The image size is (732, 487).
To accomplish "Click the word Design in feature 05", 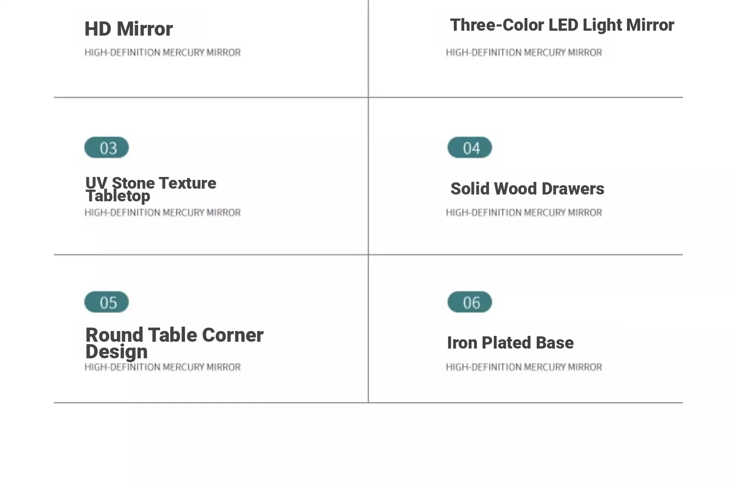I will (x=117, y=352).
